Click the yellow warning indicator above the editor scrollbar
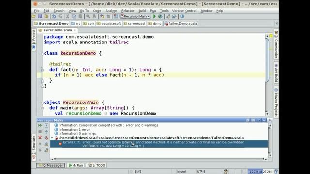Screen dimensions: 310x174 click(271, 36)
